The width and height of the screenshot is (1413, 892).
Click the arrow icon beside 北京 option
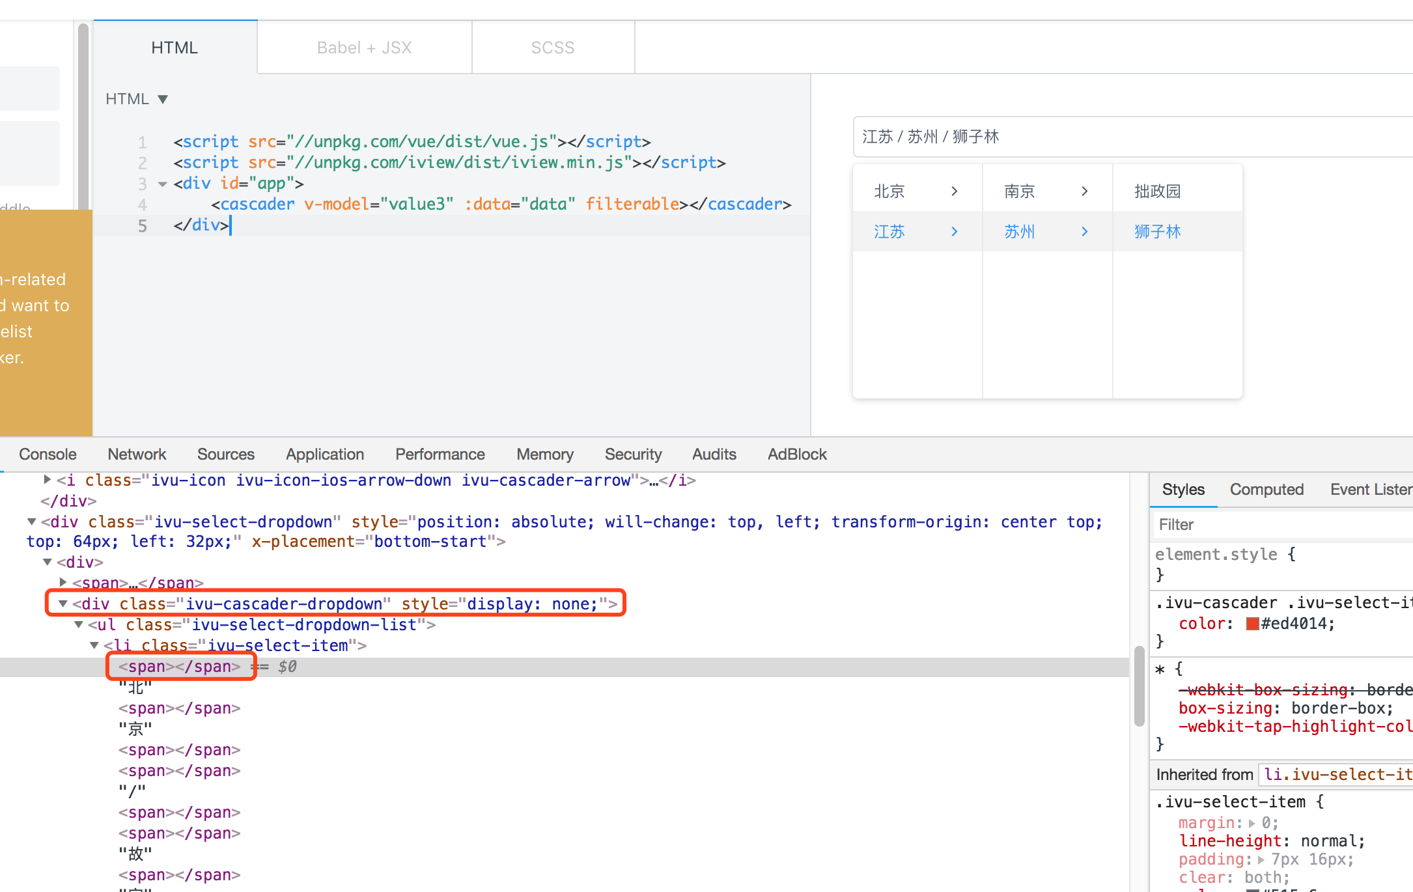point(954,191)
